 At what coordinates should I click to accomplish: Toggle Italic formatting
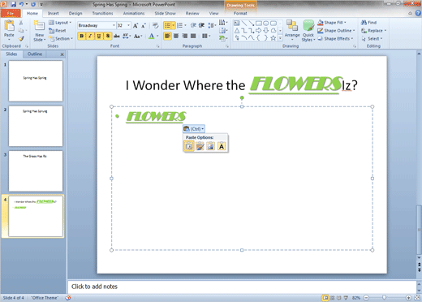click(x=90, y=36)
